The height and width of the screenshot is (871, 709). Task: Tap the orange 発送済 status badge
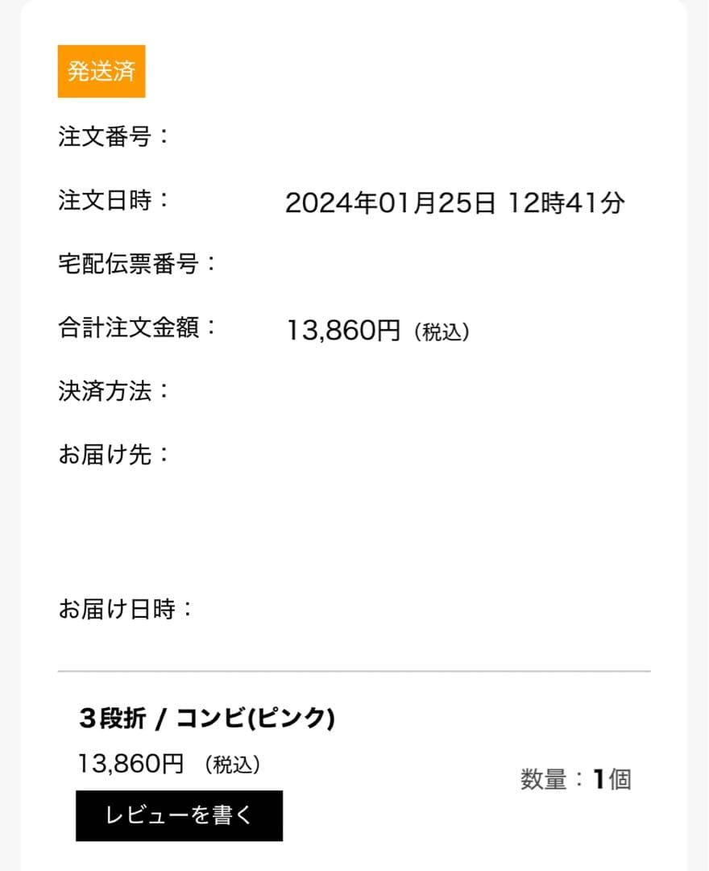click(x=102, y=72)
